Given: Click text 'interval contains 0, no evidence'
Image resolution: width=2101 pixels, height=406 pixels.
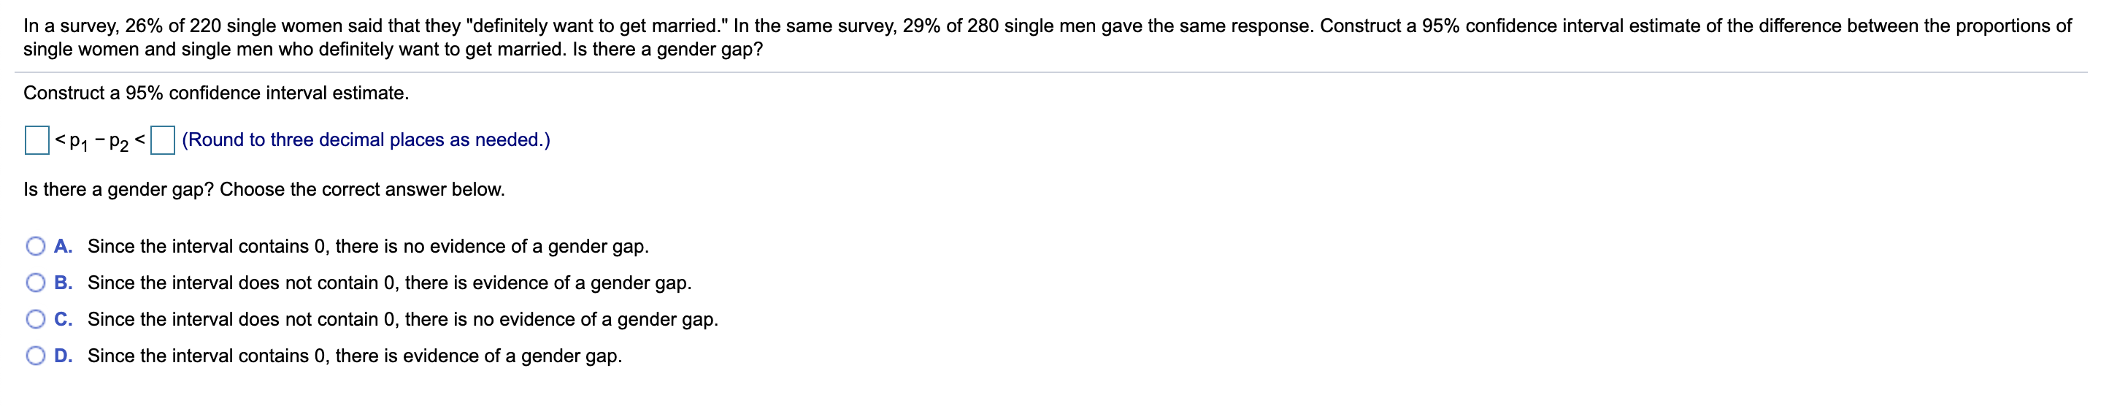Looking at the screenshot, I should [369, 246].
